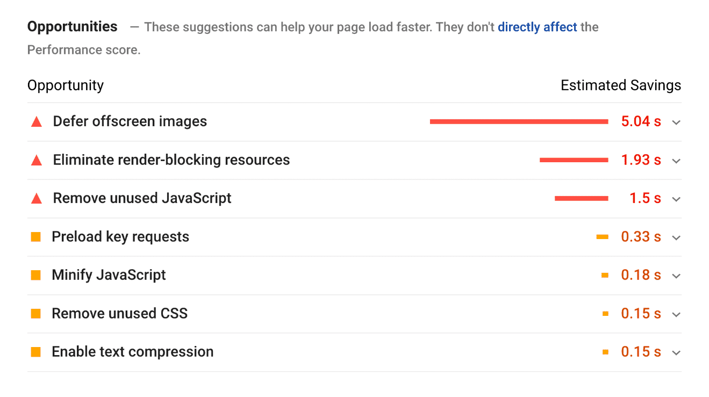The image size is (709, 397).
Task: Select the Estimated Savings column header
Action: tap(620, 85)
